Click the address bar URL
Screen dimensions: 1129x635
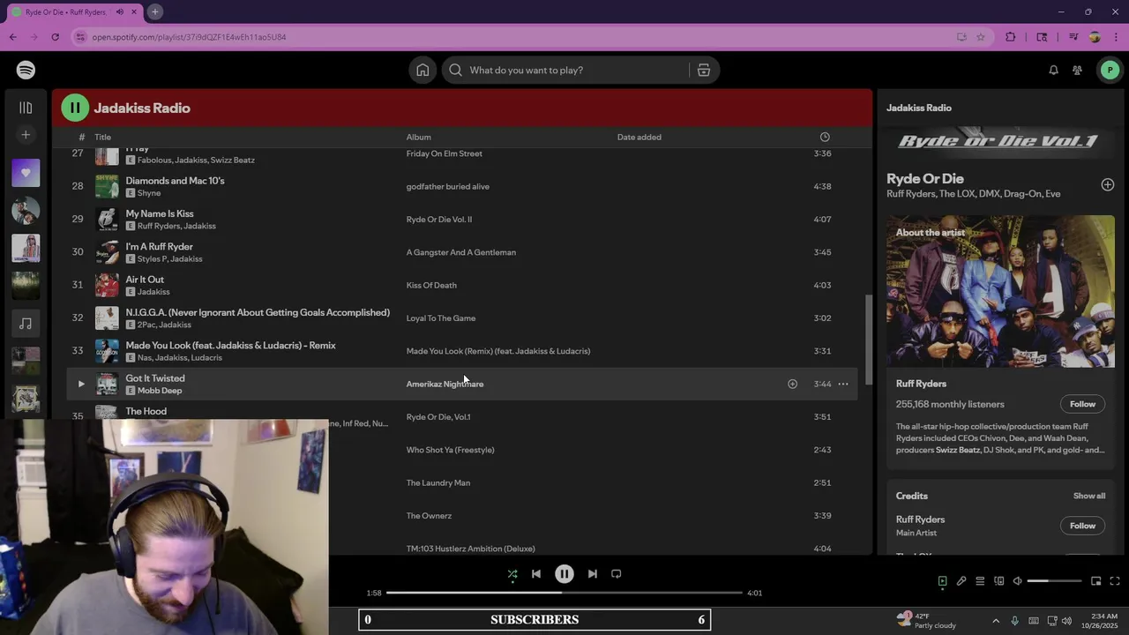[x=189, y=37]
